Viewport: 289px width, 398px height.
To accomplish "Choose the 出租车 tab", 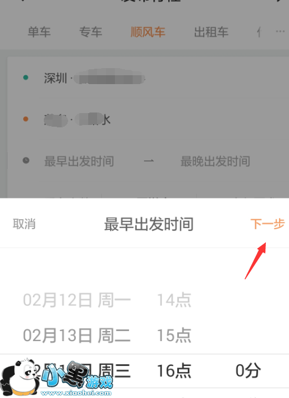I will [211, 32].
